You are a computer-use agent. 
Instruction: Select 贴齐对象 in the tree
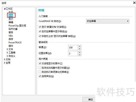(x=13, y=29)
